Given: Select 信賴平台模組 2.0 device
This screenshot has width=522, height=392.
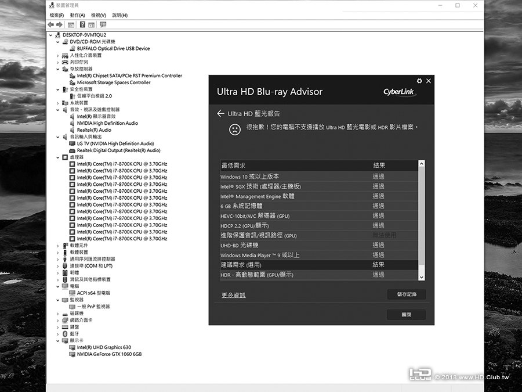Looking at the screenshot, I should [94, 96].
